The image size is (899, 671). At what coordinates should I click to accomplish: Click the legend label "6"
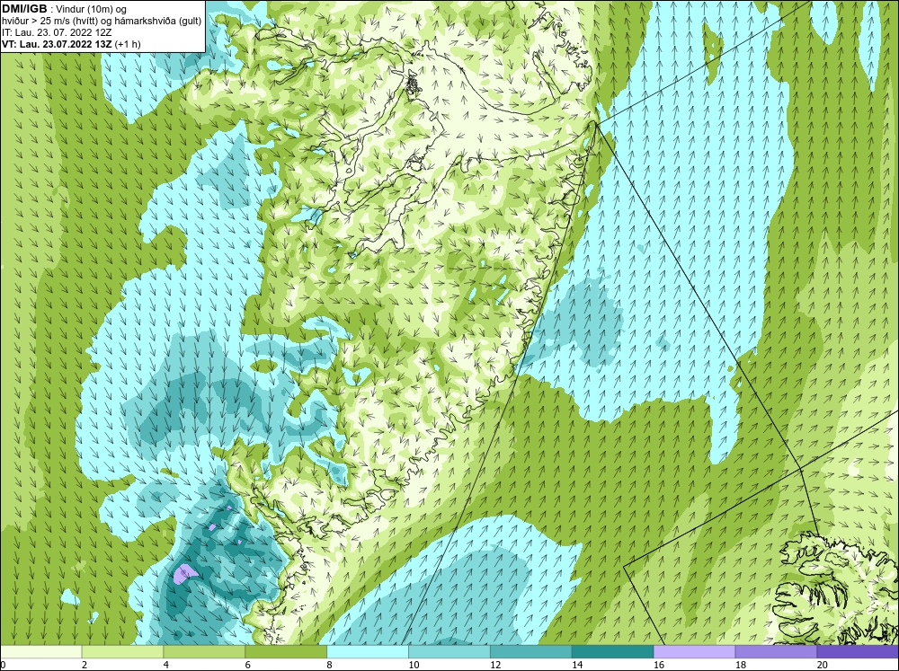[248, 665]
